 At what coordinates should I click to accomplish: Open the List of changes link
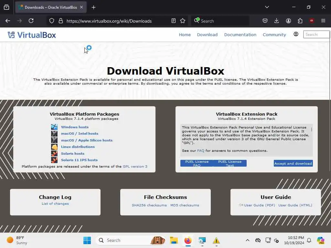click(x=55, y=204)
